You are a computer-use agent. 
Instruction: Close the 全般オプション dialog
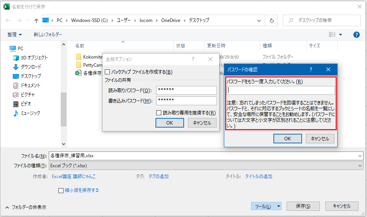pos(210,59)
